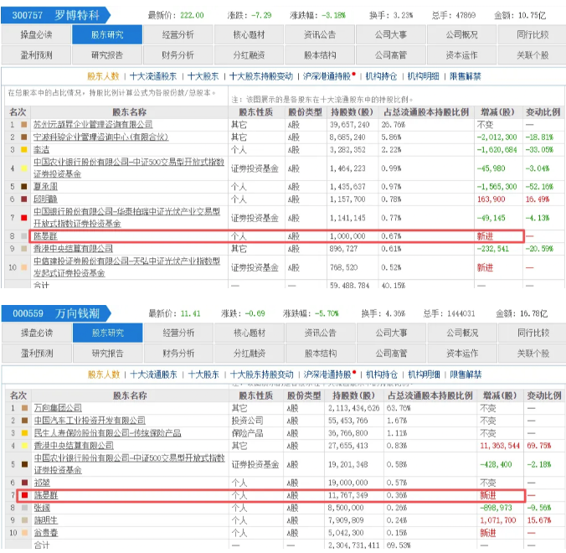Open 天弘中证光伏产业 fund shareholder link
This screenshot has height=553, width=566.
pos(126,267)
